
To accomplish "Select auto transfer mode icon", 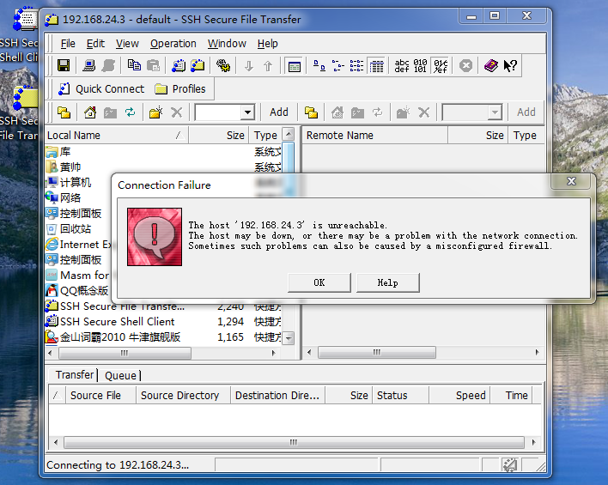I will click(x=440, y=66).
